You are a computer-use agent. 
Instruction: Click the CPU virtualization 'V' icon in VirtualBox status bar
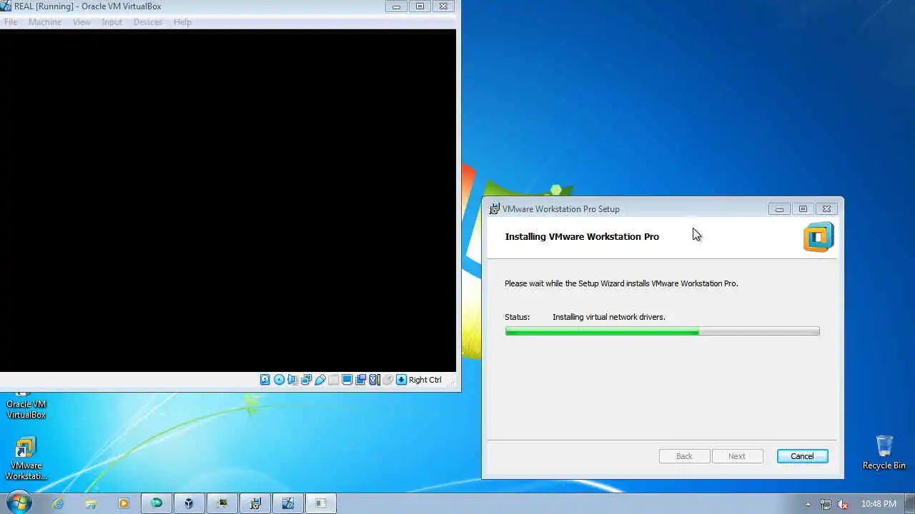(x=374, y=380)
